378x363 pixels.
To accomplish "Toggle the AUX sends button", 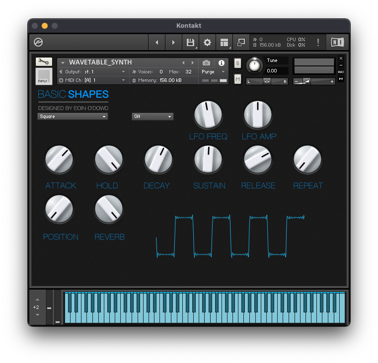I will [341, 72].
